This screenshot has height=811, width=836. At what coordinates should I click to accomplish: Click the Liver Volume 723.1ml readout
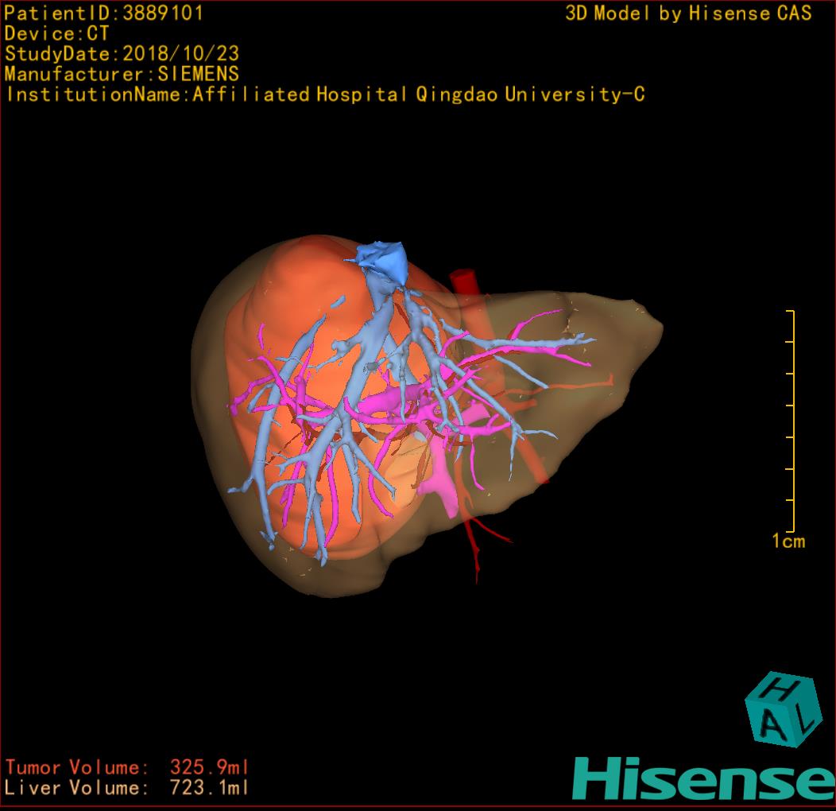[127, 788]
